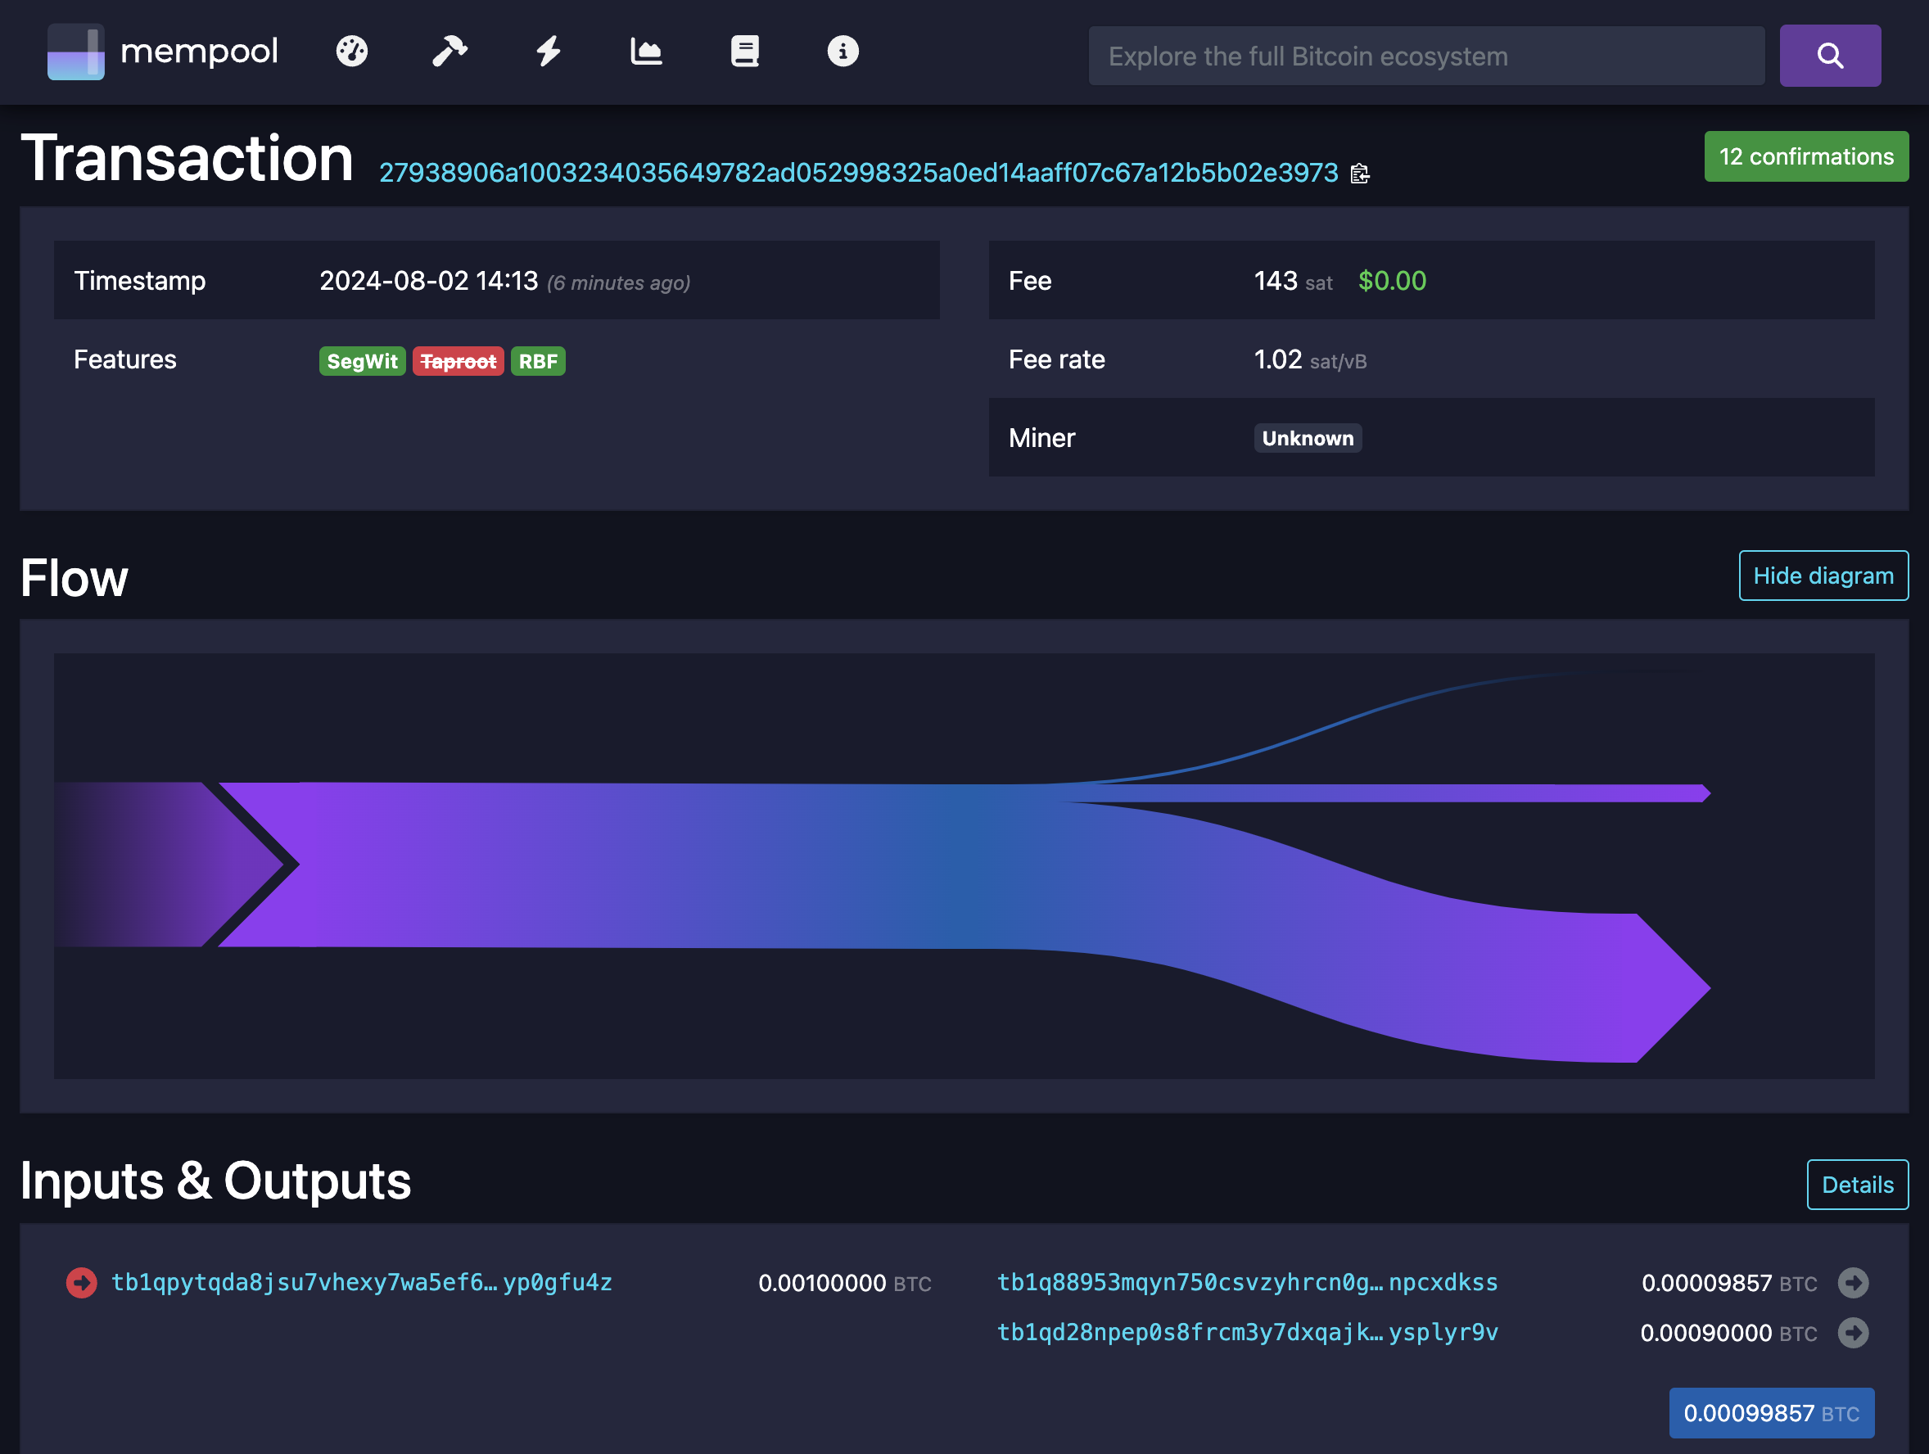Open the Lightning bolt icon
1929x1454 pixels.
548,52
